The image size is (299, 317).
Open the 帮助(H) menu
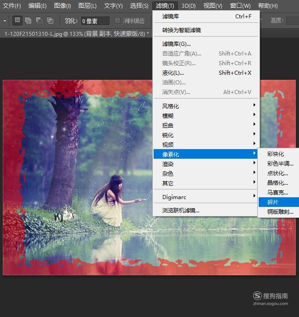click(268, 6)
